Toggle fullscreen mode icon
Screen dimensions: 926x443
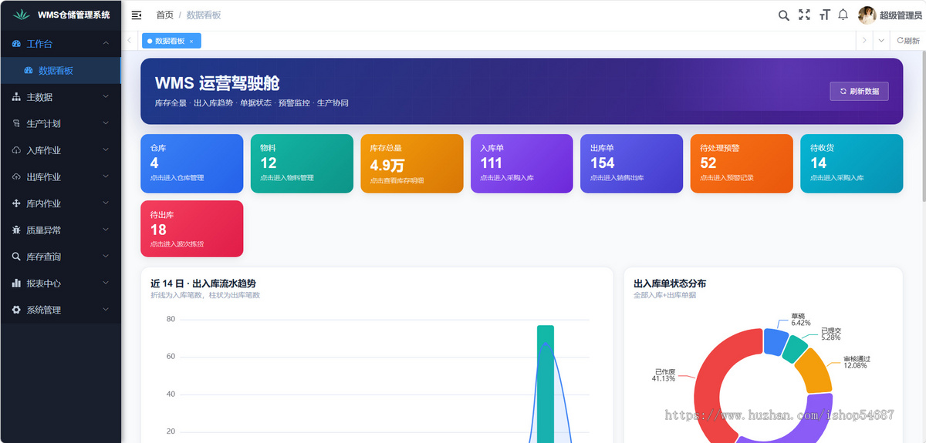coord(804,15)
